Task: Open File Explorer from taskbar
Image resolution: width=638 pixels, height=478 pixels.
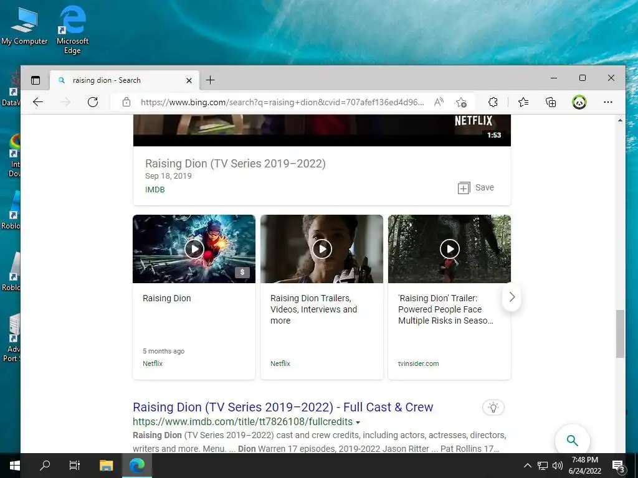Action: (x=106, y=466)
